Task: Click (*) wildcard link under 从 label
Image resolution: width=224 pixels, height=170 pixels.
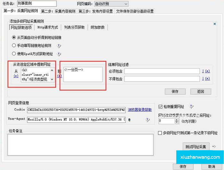Action: [x=16, y=76]
